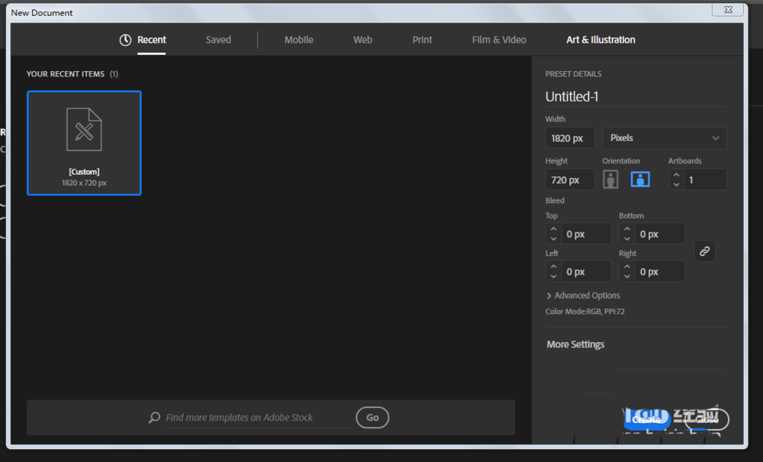The height and width of the screenshot is (462, 763).
Task: Open the Pixels units dropdown
Action: [x=665, y=137]
